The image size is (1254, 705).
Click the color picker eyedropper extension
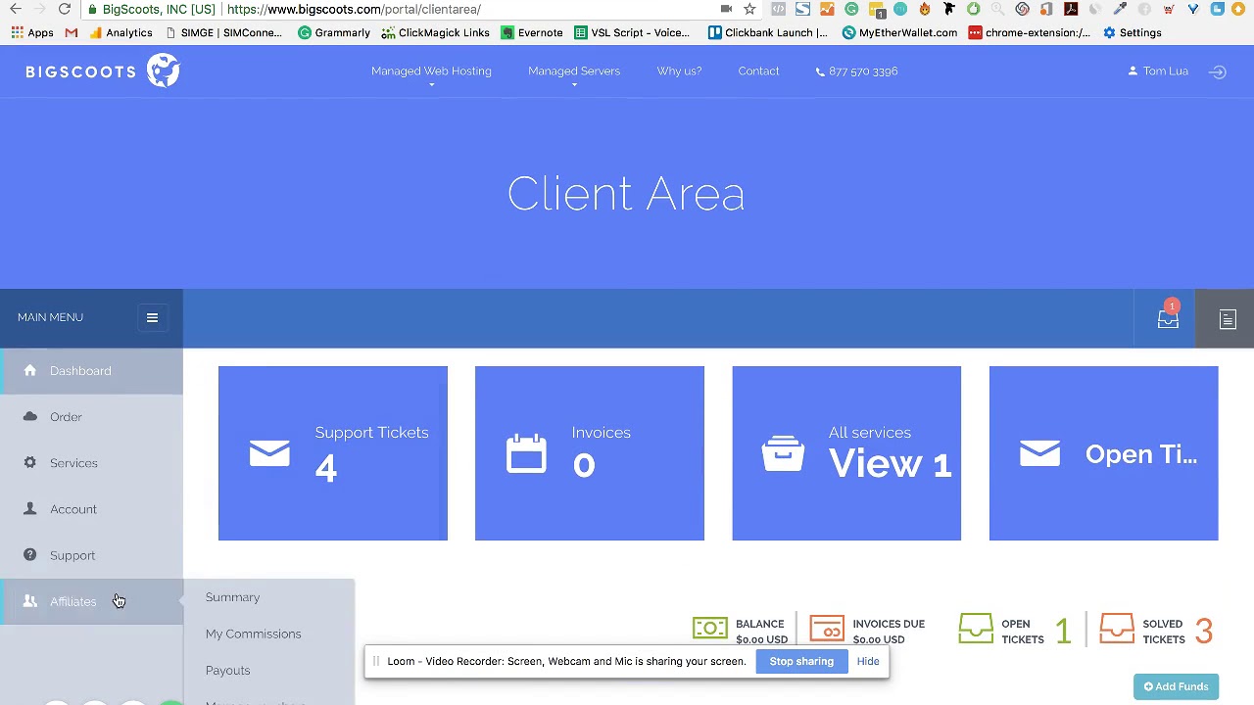[1120, 9]
